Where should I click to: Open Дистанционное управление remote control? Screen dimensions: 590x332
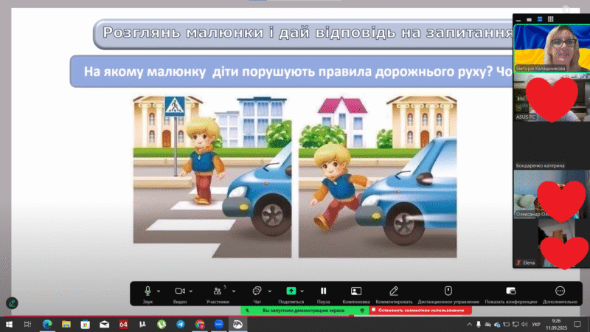(448, 291)
